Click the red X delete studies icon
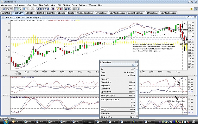The width and height of the screenshot is (198, 124). click(61, 9)
